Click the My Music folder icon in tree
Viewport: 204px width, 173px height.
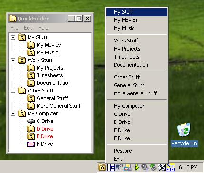(x=31, y=53)
